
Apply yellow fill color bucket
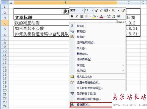[x=94, y=16]
